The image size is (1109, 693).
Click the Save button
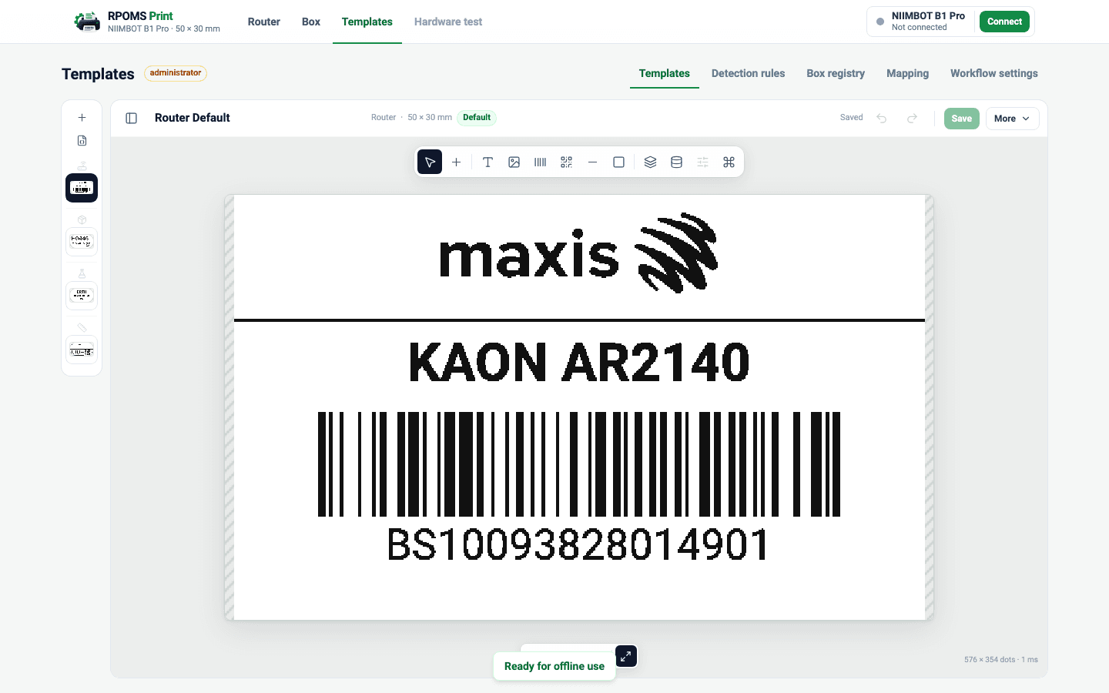tap(961, 119)
